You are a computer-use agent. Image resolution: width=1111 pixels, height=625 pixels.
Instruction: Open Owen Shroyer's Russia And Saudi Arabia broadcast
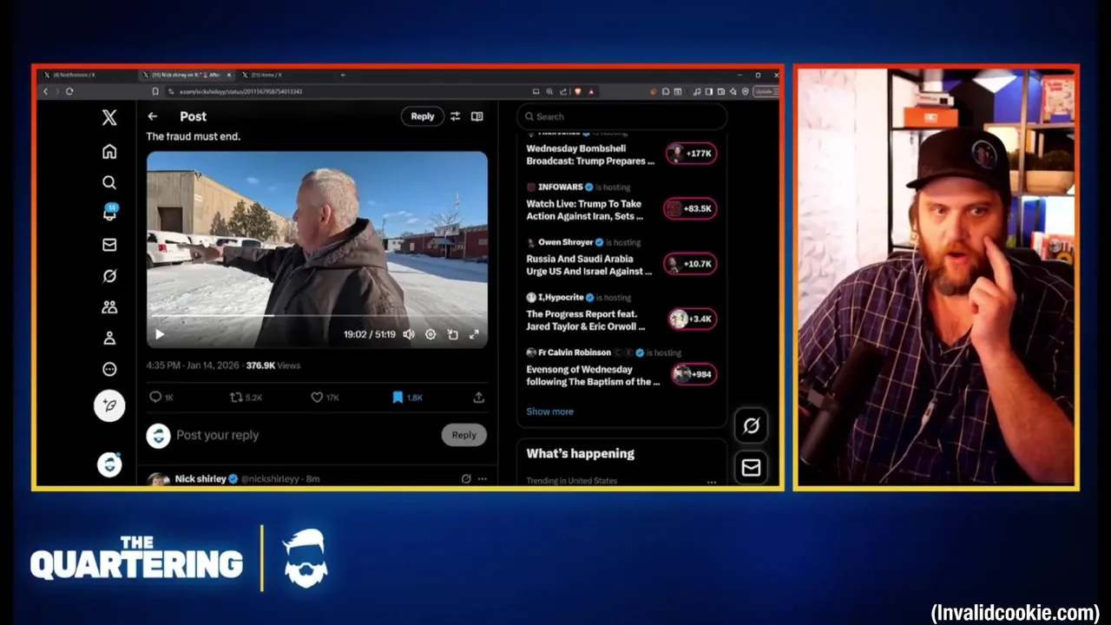[589, 265]
